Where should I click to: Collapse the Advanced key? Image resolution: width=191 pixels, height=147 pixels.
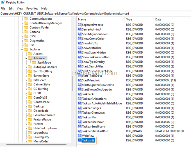tap(26, 58)
